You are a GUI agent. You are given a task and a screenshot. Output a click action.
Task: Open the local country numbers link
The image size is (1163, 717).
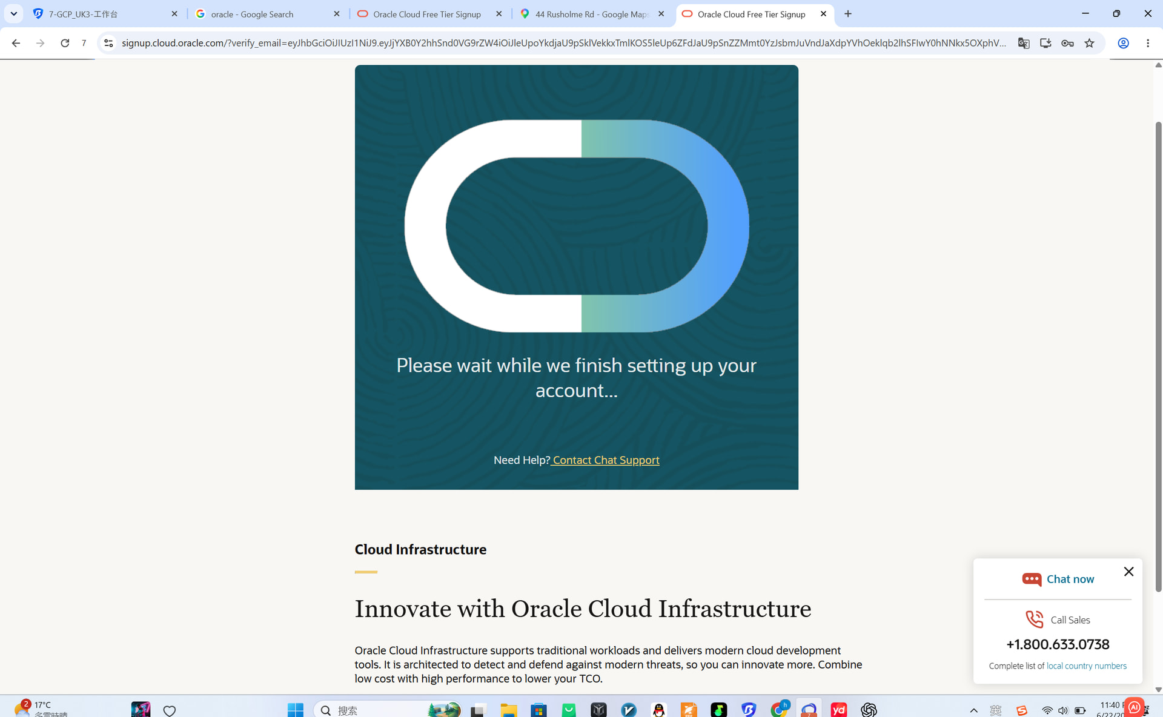coord(1087,666)
